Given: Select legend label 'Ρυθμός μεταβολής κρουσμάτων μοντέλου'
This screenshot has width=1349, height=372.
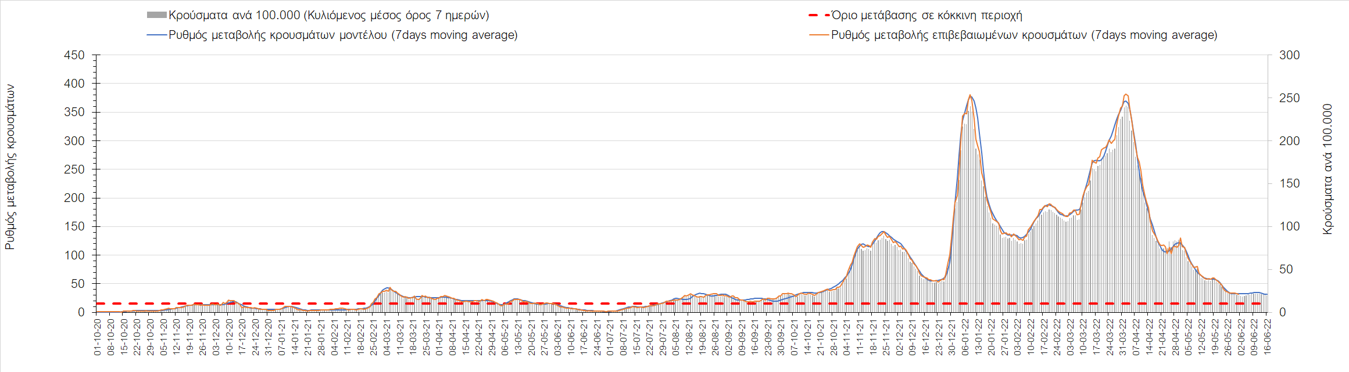Looking at the screenshot, I should pos(343,35).
